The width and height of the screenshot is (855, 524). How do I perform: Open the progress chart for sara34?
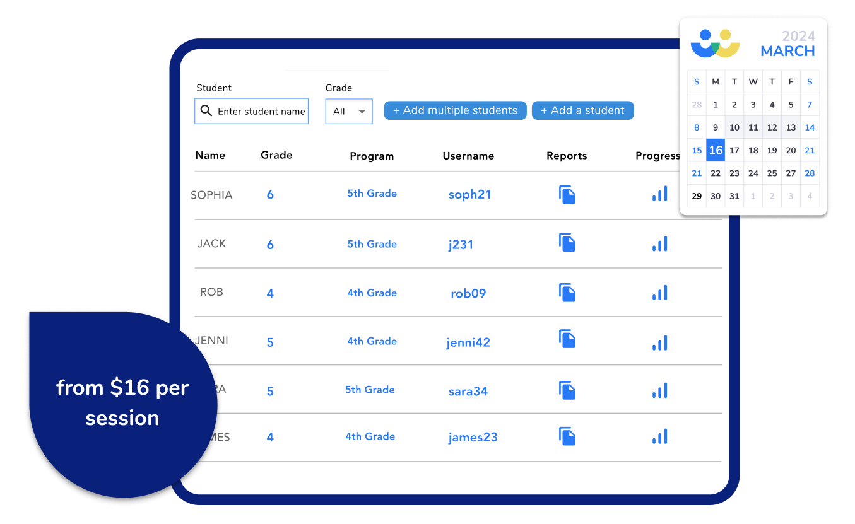tap(659, 391)
